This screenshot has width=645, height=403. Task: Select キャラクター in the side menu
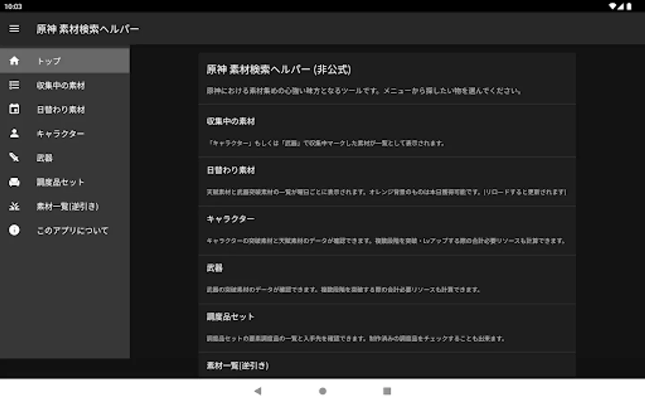point(64,133)
